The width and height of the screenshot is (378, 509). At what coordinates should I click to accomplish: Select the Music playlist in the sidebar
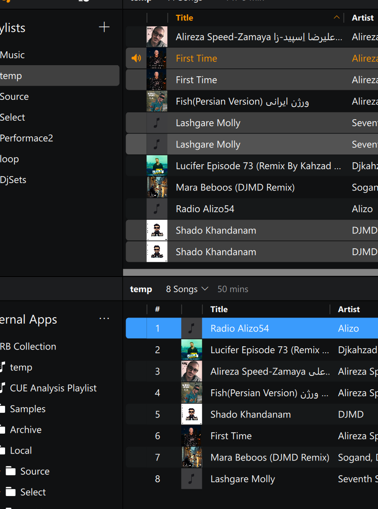12,55
